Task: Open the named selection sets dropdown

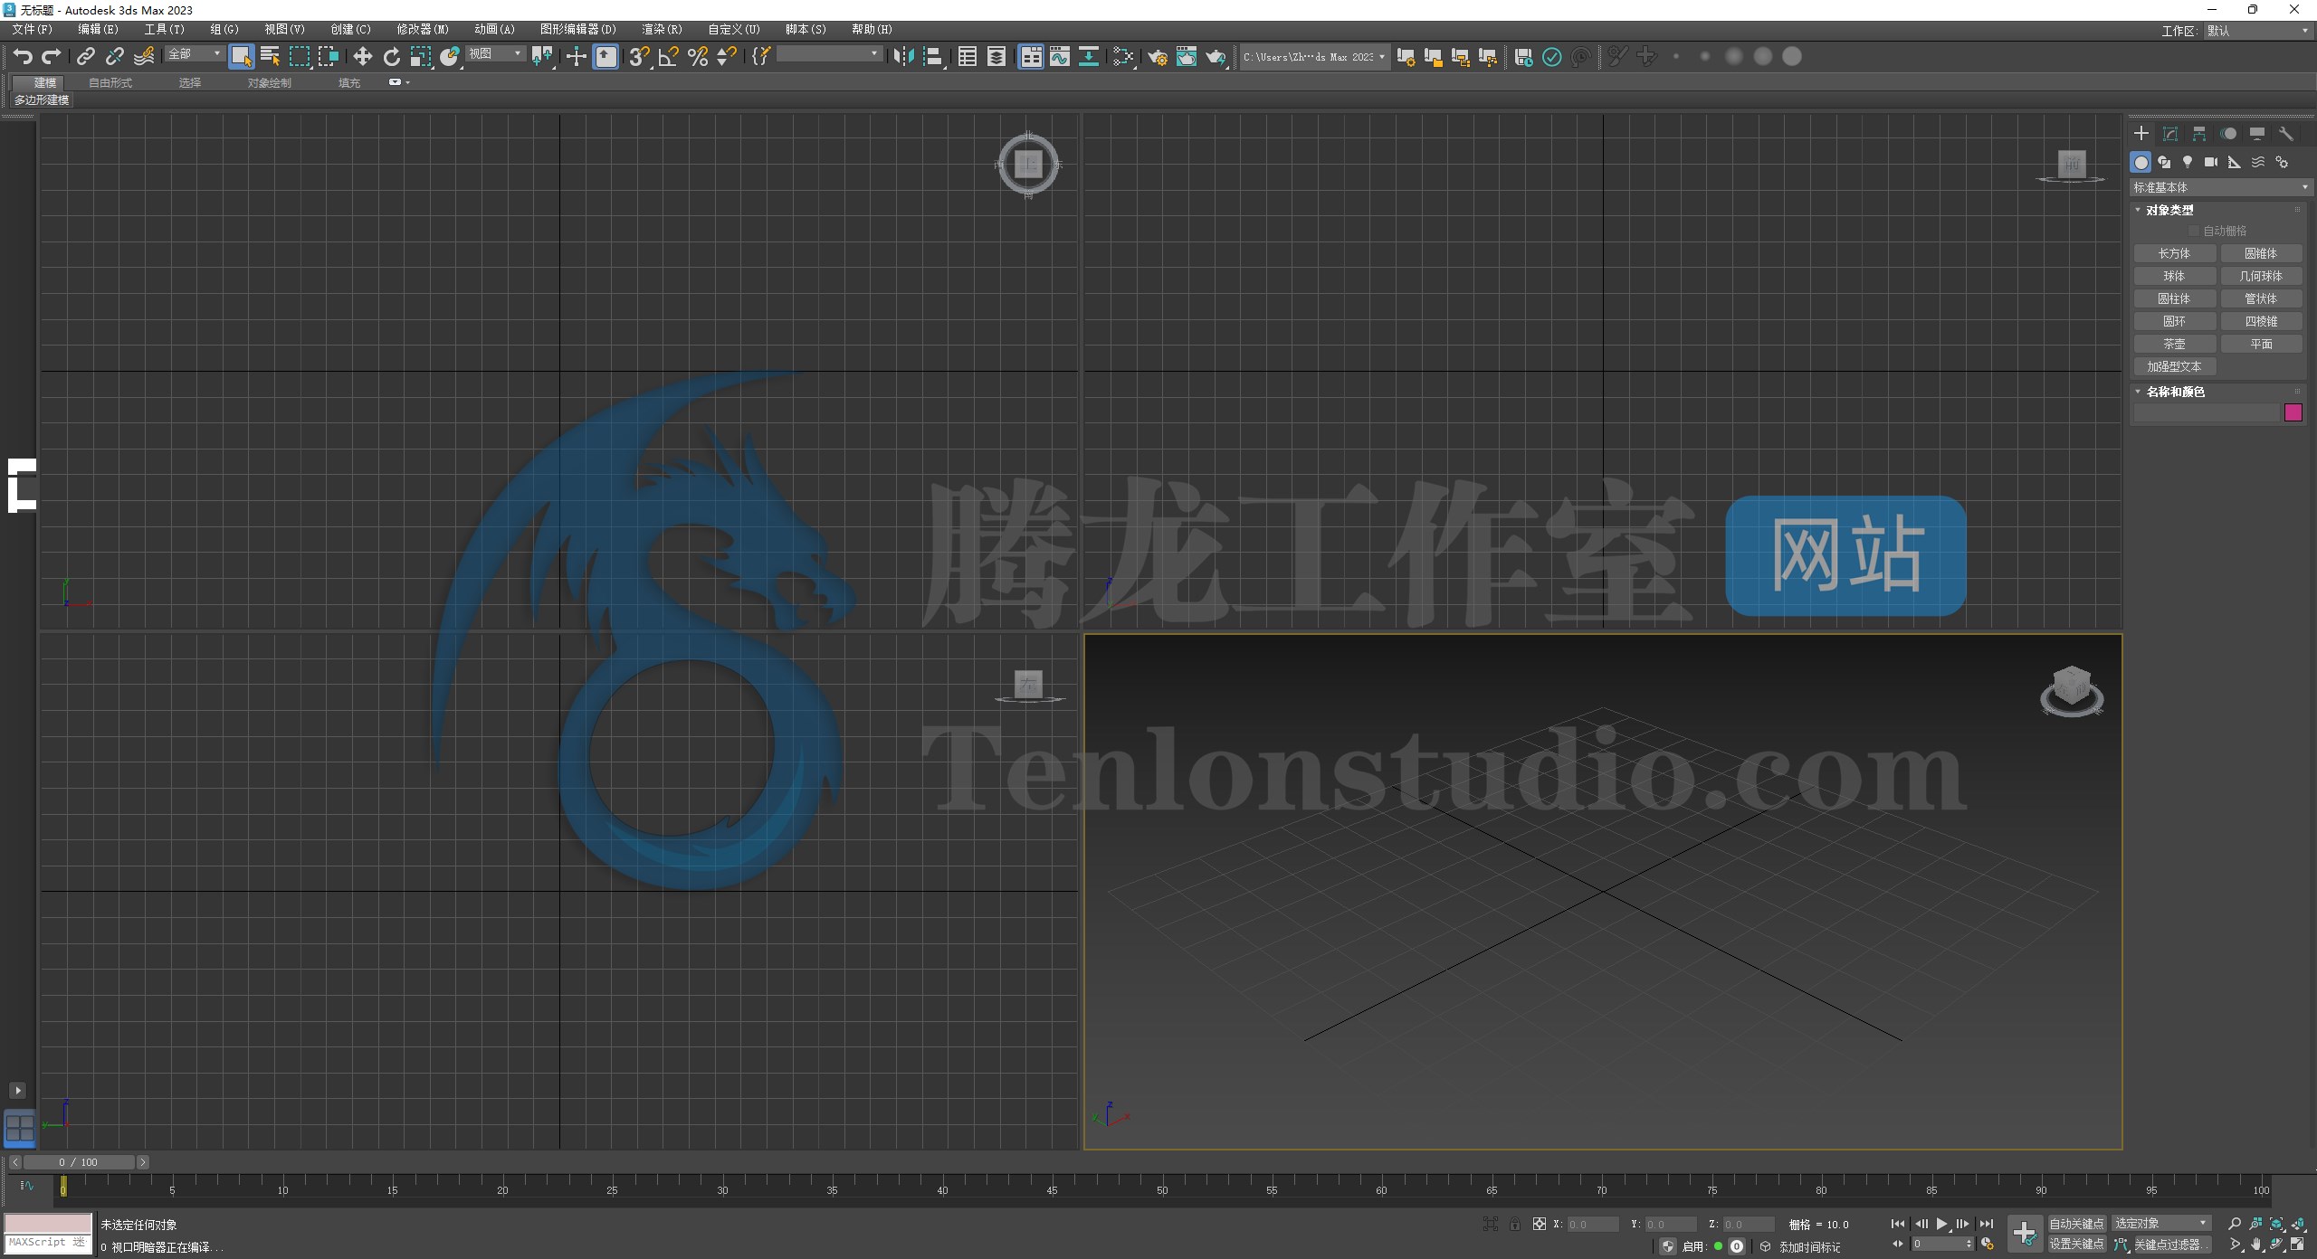Action: tap(828, 54)
